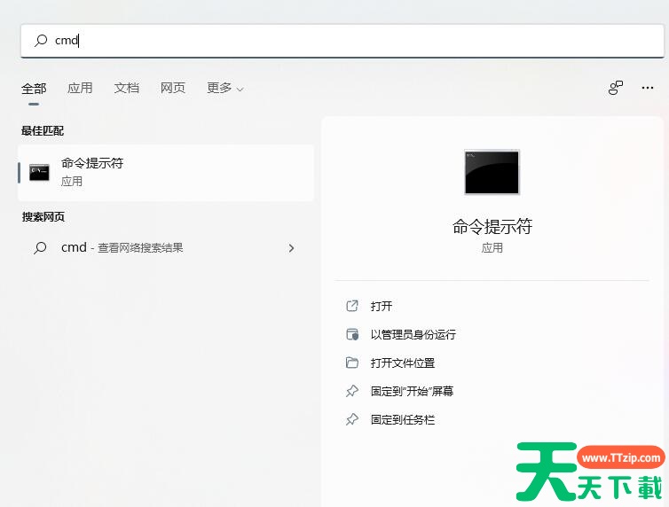Image resolution: width=669 pixels, height=507 pixels.
Task: Click the folder icon for 打开文件位置
Action: [352, 363]
